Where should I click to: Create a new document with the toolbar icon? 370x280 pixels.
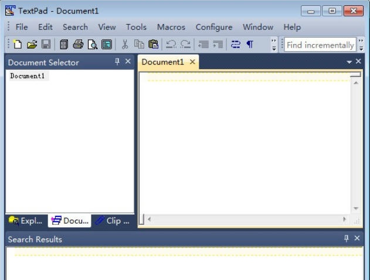click(18, 45)
